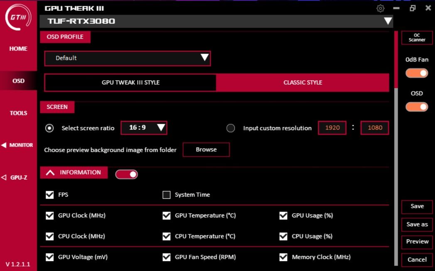
Task: Uncheck GPU Voltage (mV) checkbox
Action: (x=50, y=257)
